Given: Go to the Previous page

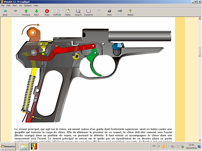Looking at the screenshot, I should [26, 12].
